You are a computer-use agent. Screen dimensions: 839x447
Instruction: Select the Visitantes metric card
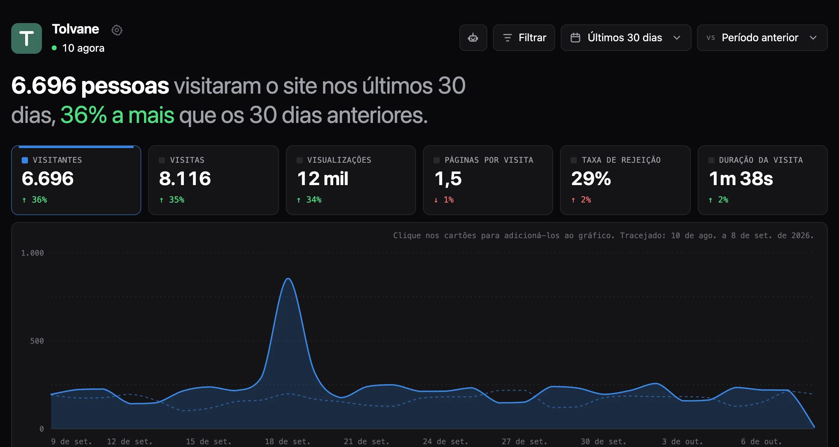(76, 180)
